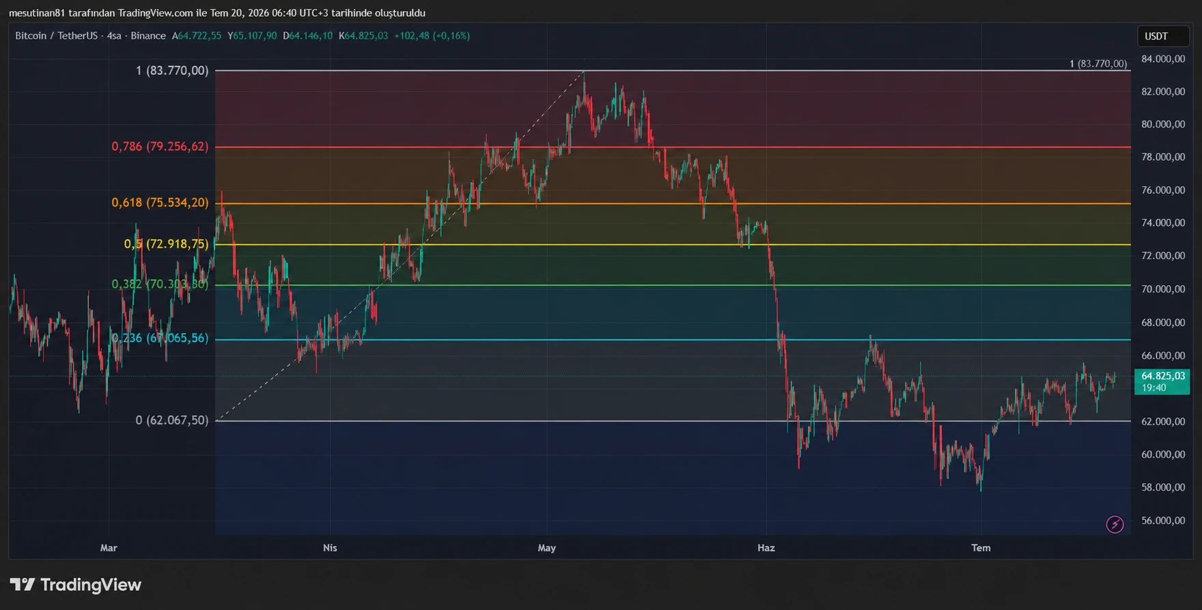The image size is (1202, 610).
Task: Click the Mar label on the time axis
Action: 109,547
